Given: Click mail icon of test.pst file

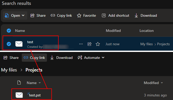Looking at the screenshot, I should click(19, 95).
